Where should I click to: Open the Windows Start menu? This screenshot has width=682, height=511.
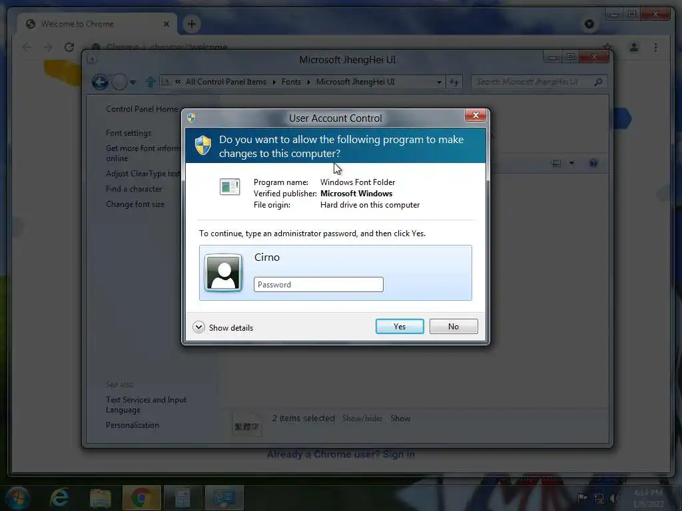click(17, 498)
